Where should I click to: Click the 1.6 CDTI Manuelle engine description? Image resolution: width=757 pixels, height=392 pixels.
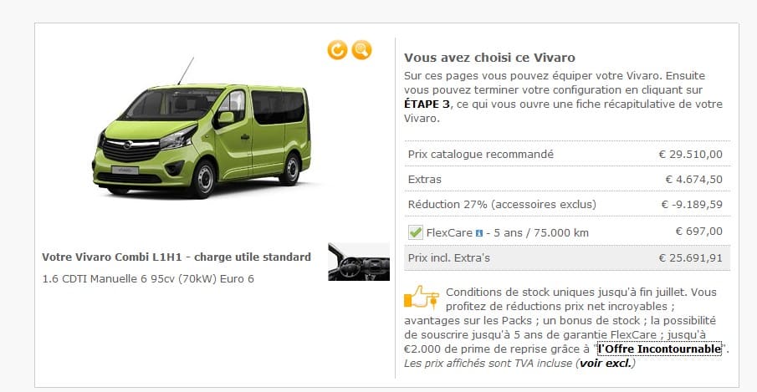coord(148,278)
